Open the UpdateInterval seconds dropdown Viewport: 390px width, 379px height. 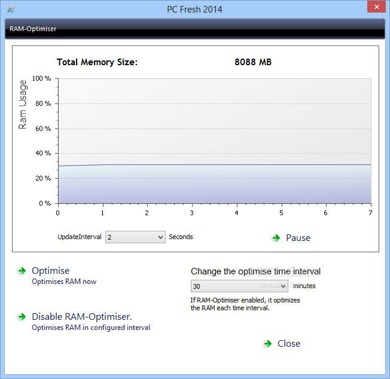[x=135, y=237]
